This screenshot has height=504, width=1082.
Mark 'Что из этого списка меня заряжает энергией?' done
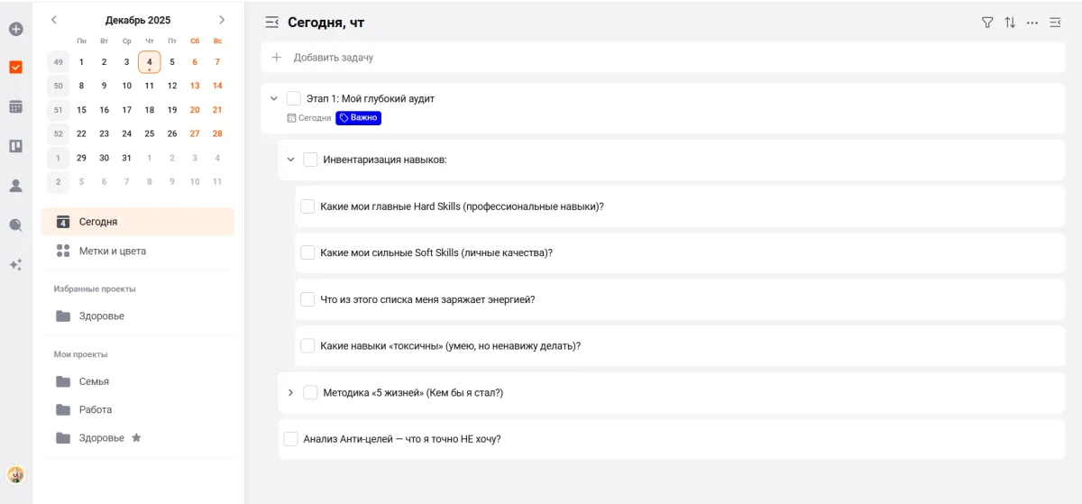(x=307, y=299)
